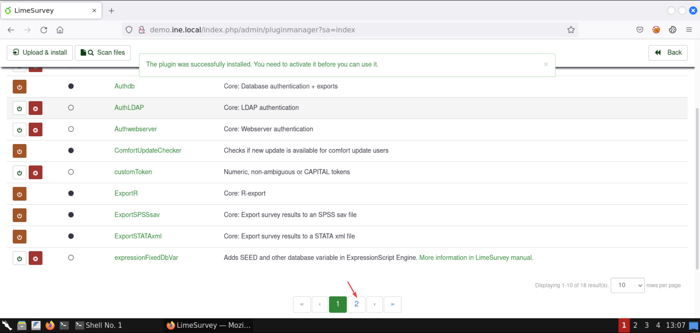The image size is (700, 333).
Task: Open Firefox application menu
Action: click(689, 30)
